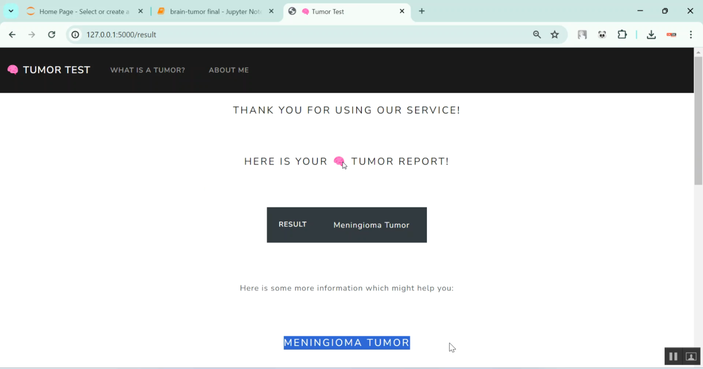Go back to the previous page
This screenshot has height=369, width=703.
pyautogui.click(x=12, y=35)
